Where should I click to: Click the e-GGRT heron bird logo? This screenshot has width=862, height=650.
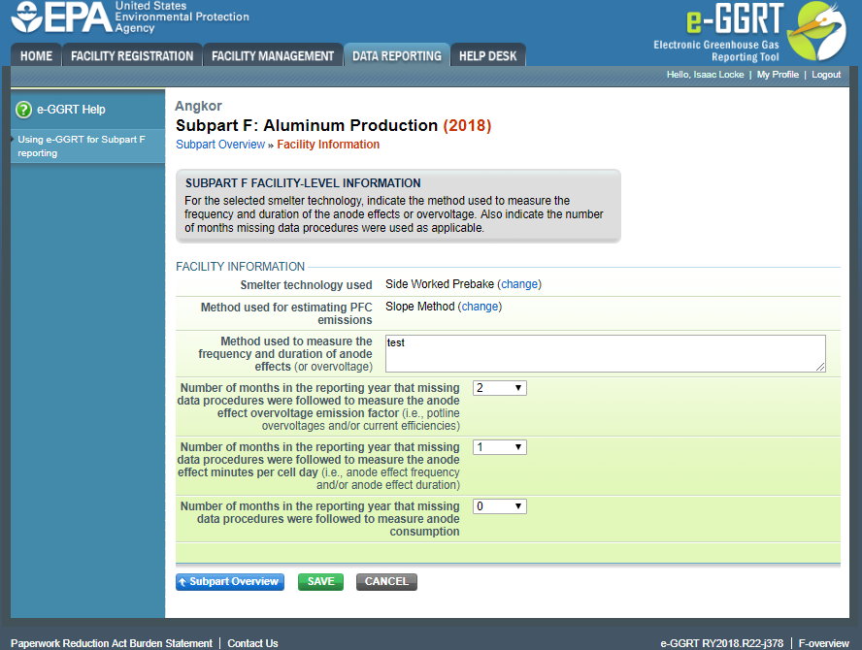816,30
